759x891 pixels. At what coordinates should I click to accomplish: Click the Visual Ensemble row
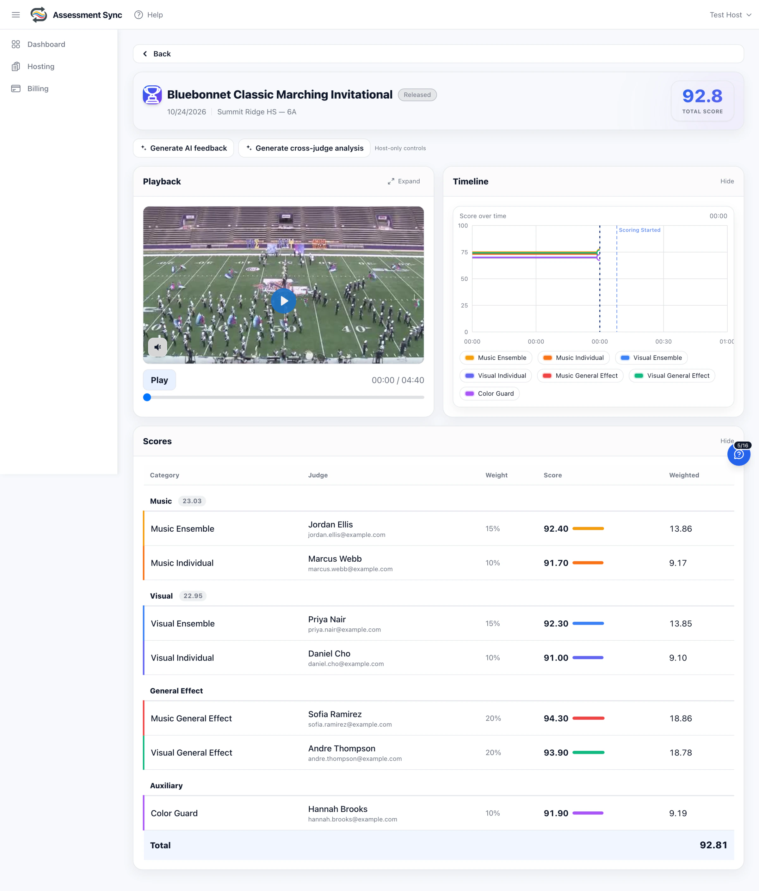click(438, 624)
